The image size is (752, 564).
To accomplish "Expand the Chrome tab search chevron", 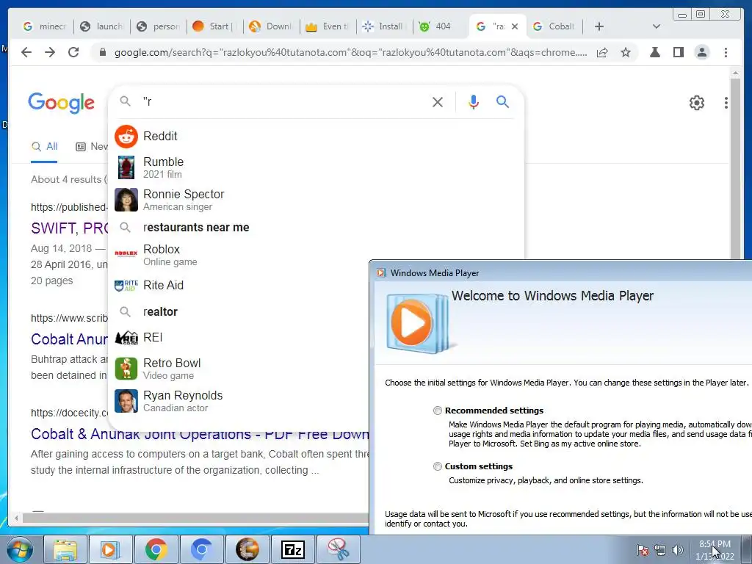I will click(x=656, y=26).
